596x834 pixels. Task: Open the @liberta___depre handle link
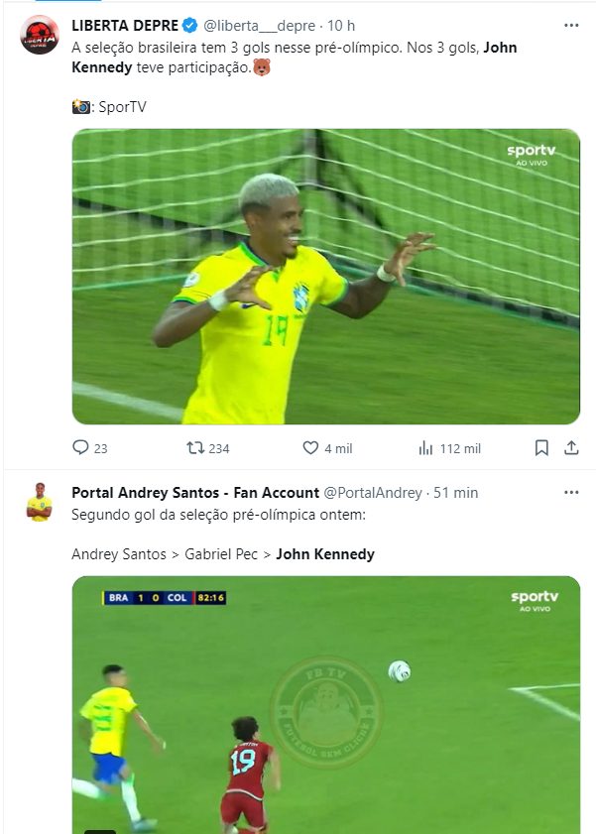[259, 26]
